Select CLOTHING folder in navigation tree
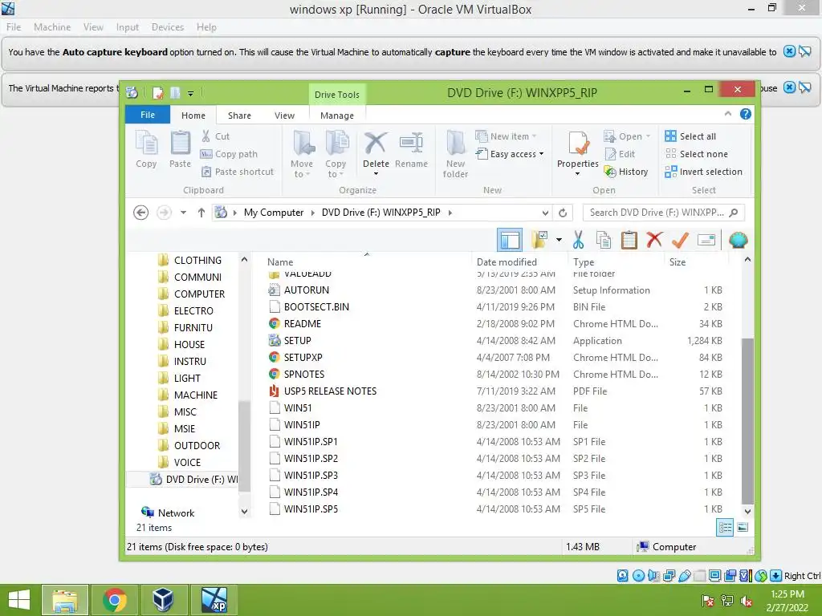This screenshot has height=616, width=822. click(x=197, y=261)
